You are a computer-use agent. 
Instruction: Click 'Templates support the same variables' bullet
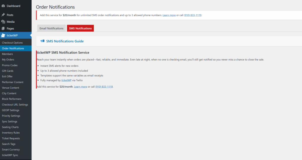[72, 76]
